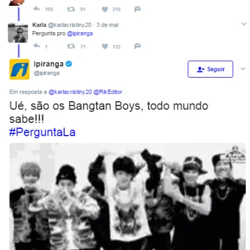Open Karla's profile photo
Image resolution: width=250 pixels, height=250 pixels.
coord(18,33)
